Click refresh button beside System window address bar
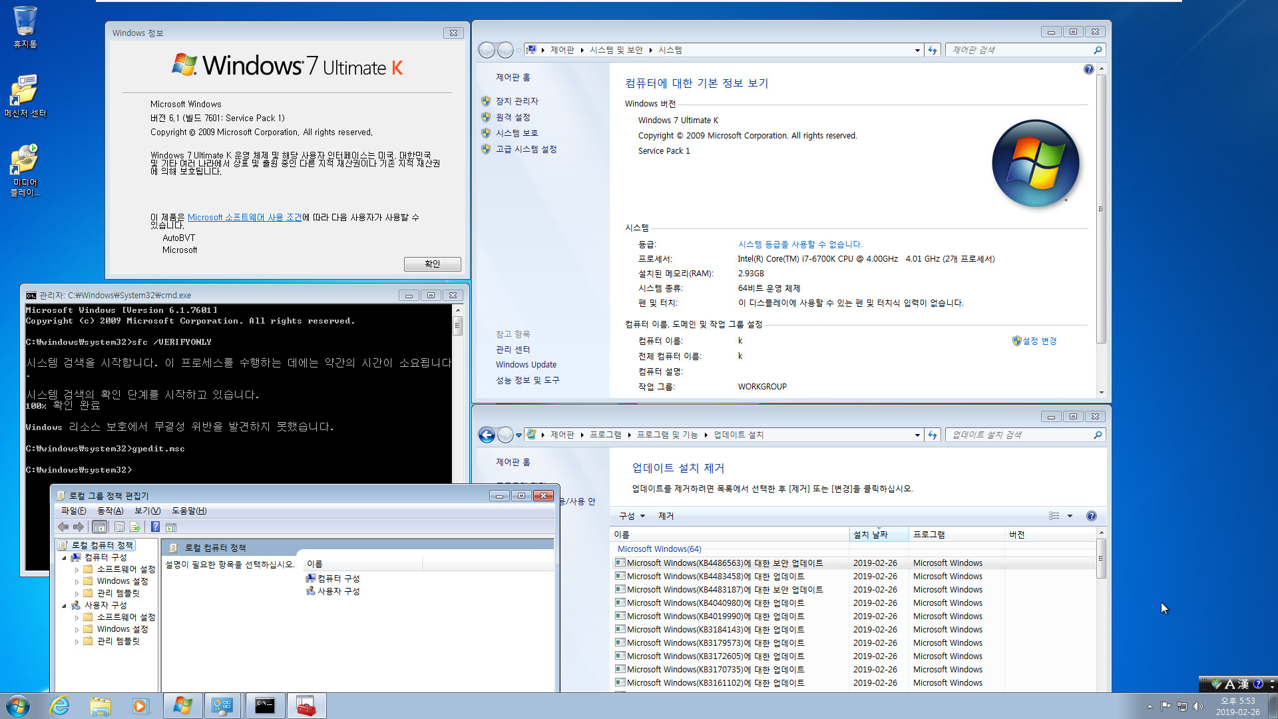 (933, 50)
